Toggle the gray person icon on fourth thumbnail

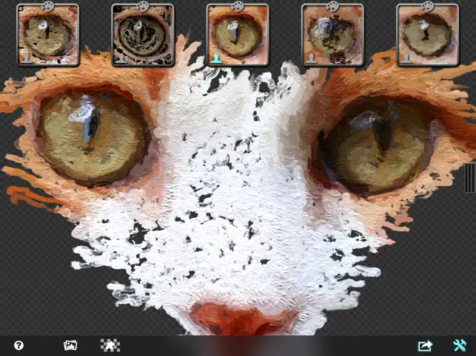(311, 58)
